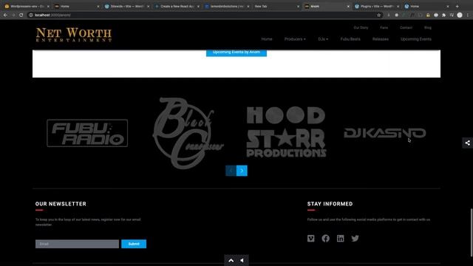The image size is (473, 266).
Task: Go forward in browser history
Action: [13, 15]
